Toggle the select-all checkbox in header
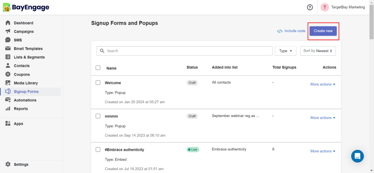This screenshot has height=173, width=374. [98, 68]
